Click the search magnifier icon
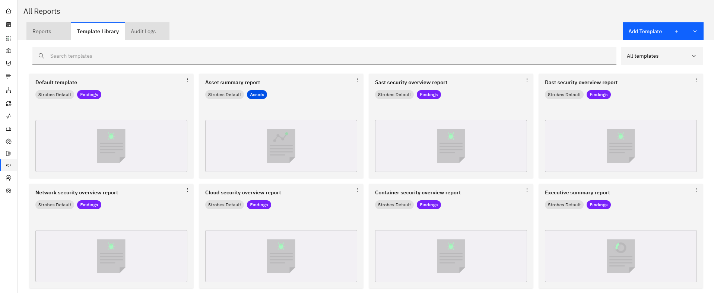This screenshot has height=293, width=714. pos(41,56)
